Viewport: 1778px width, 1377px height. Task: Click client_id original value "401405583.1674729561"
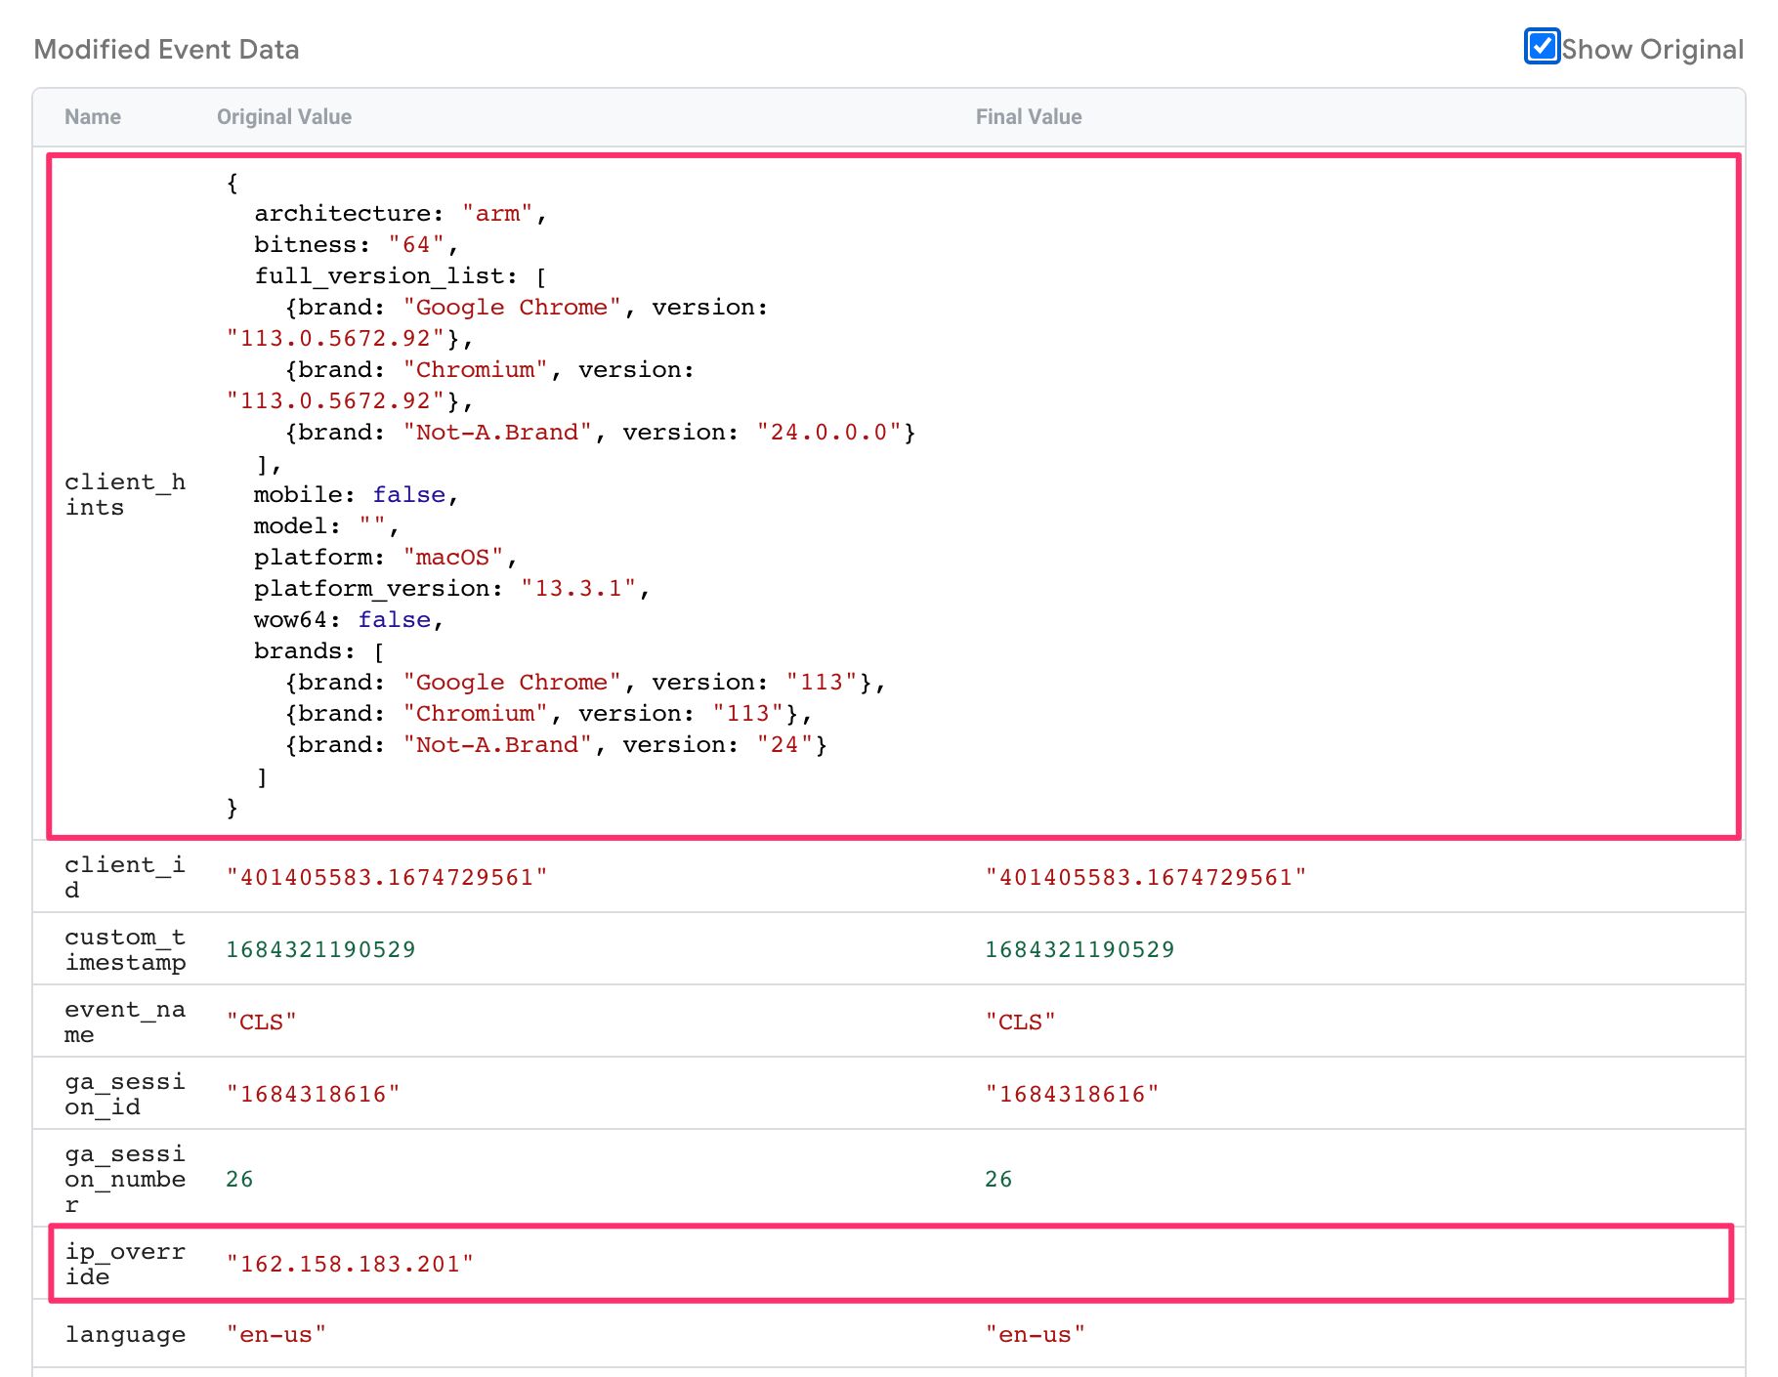point(387,878)
